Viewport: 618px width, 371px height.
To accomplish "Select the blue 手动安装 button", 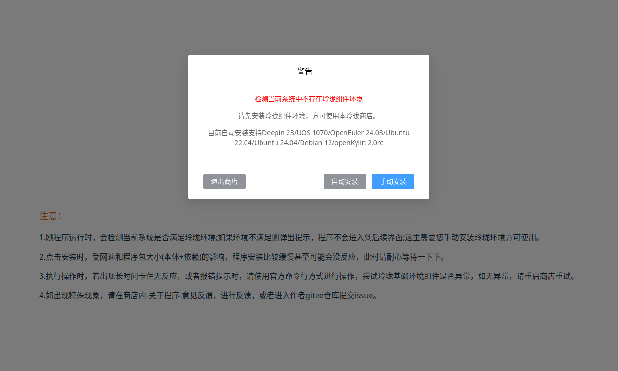I will [393, 181].
